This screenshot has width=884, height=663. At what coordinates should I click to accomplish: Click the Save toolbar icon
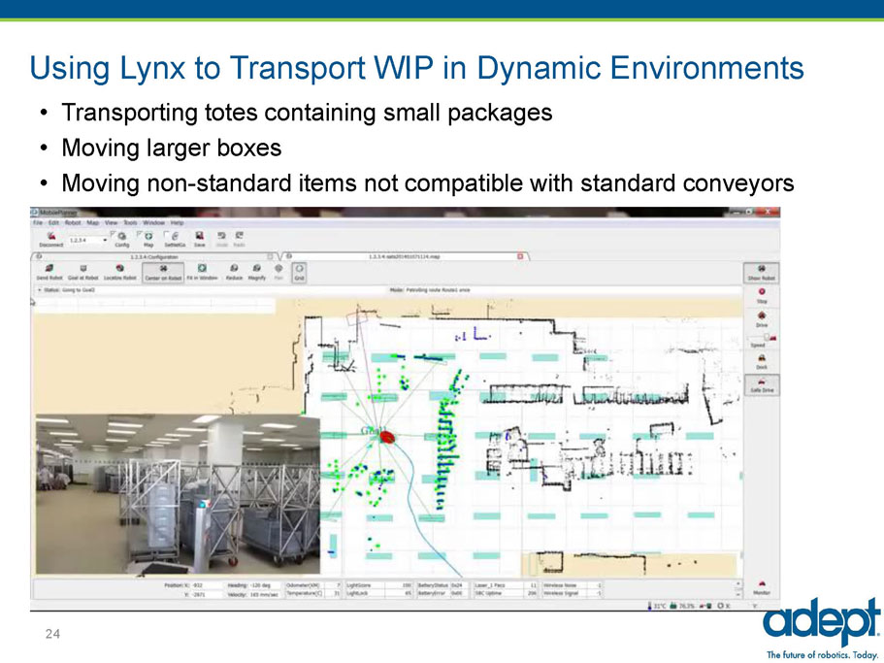pyautogui.click(x=199, y=238)
